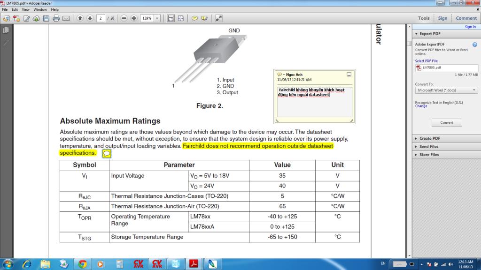Open the Comment pane tab
The height and width of the screenshot is (270, 481).
pos(466,18)
